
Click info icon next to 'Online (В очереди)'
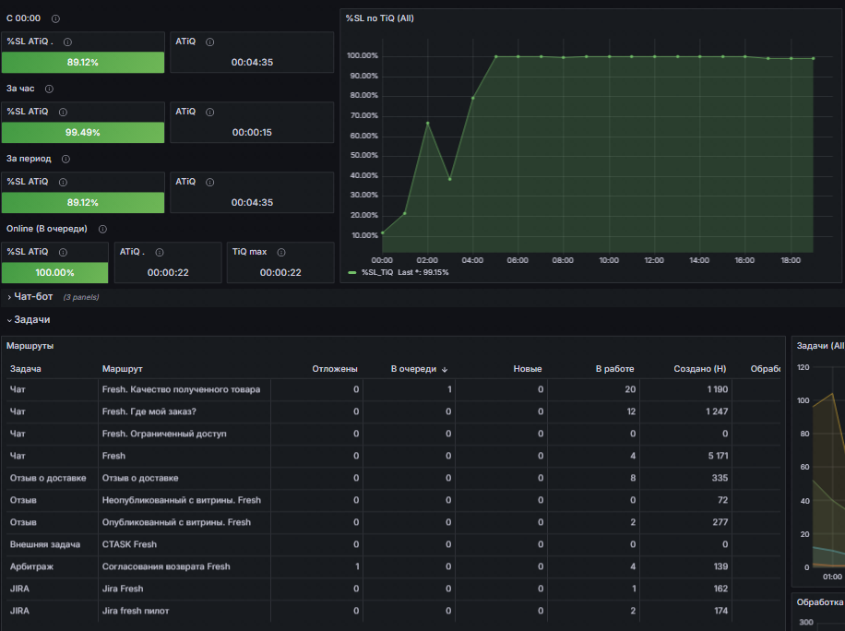click(x=102, y=229)
